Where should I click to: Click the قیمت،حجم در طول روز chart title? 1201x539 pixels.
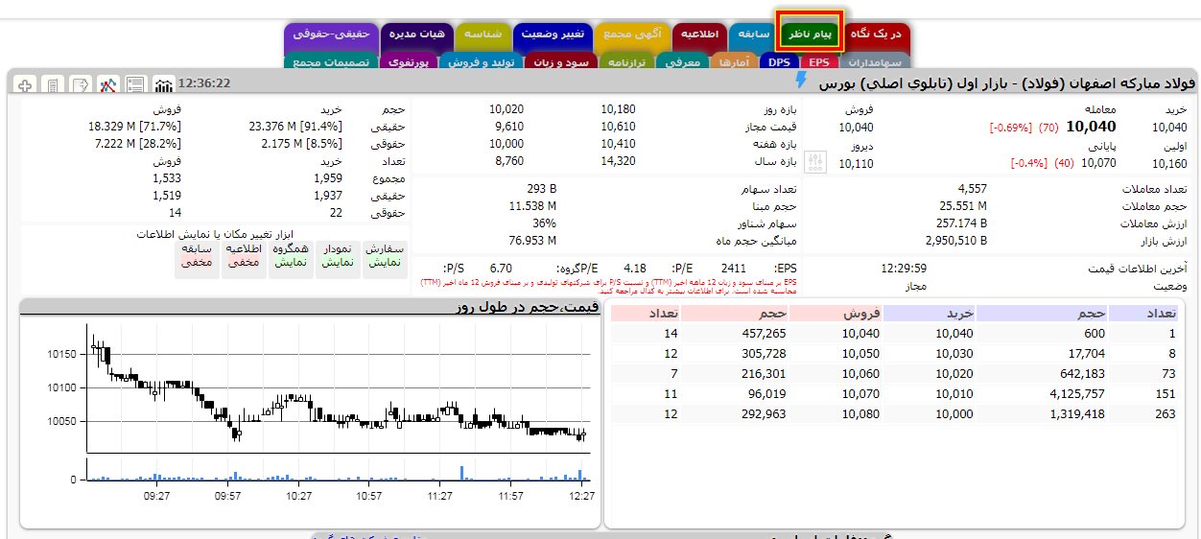pyautogui.click(x=528, y=307)
